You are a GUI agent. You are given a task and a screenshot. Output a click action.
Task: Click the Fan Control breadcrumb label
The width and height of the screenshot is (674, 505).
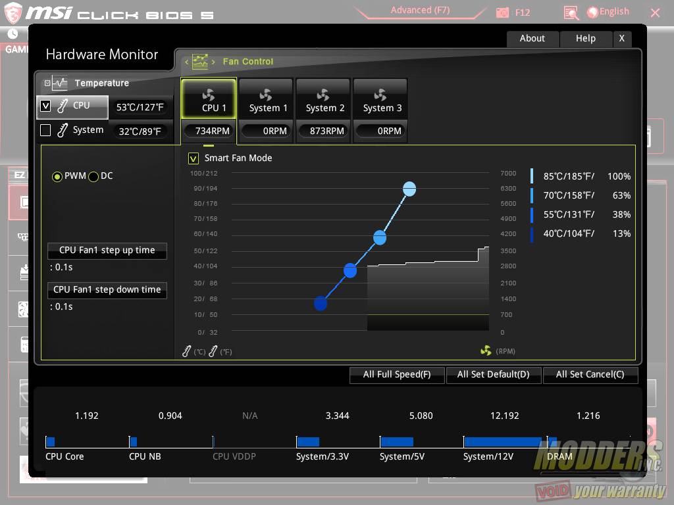coord(248,62)
